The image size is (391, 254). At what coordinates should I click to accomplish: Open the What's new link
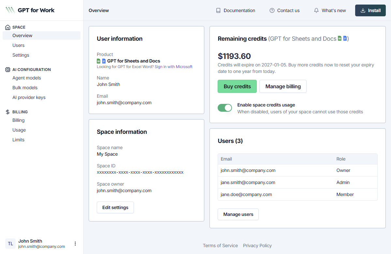pyautogui.click(x=330, y=10)
